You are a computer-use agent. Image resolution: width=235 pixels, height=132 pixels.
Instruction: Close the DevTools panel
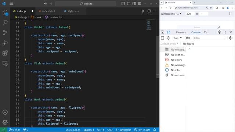coord(231,32)
